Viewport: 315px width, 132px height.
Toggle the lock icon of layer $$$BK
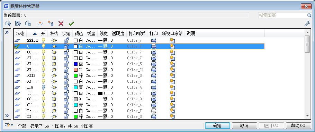click(x=66, y=40)
